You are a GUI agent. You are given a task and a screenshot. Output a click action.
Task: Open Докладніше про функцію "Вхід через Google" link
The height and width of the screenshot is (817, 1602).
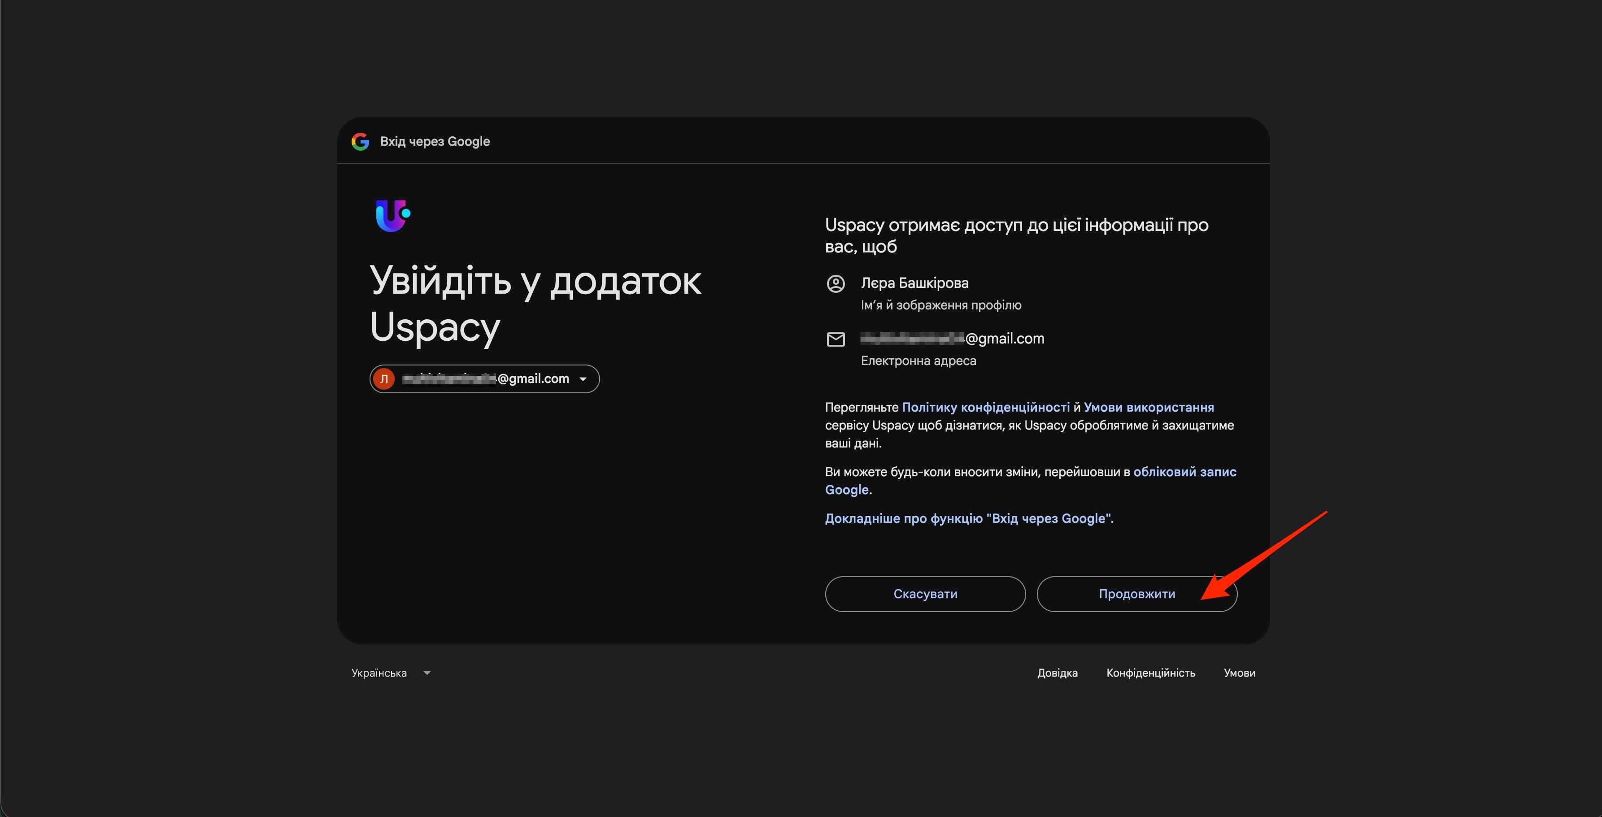tap(969, 518)
